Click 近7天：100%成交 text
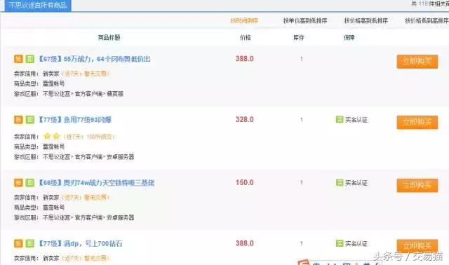The image size is (449, 265). (x=89, y=137)
